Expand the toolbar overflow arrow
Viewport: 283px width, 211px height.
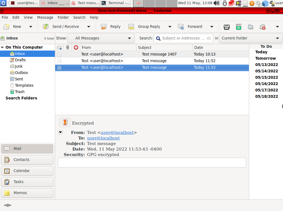tap(277, 27)
